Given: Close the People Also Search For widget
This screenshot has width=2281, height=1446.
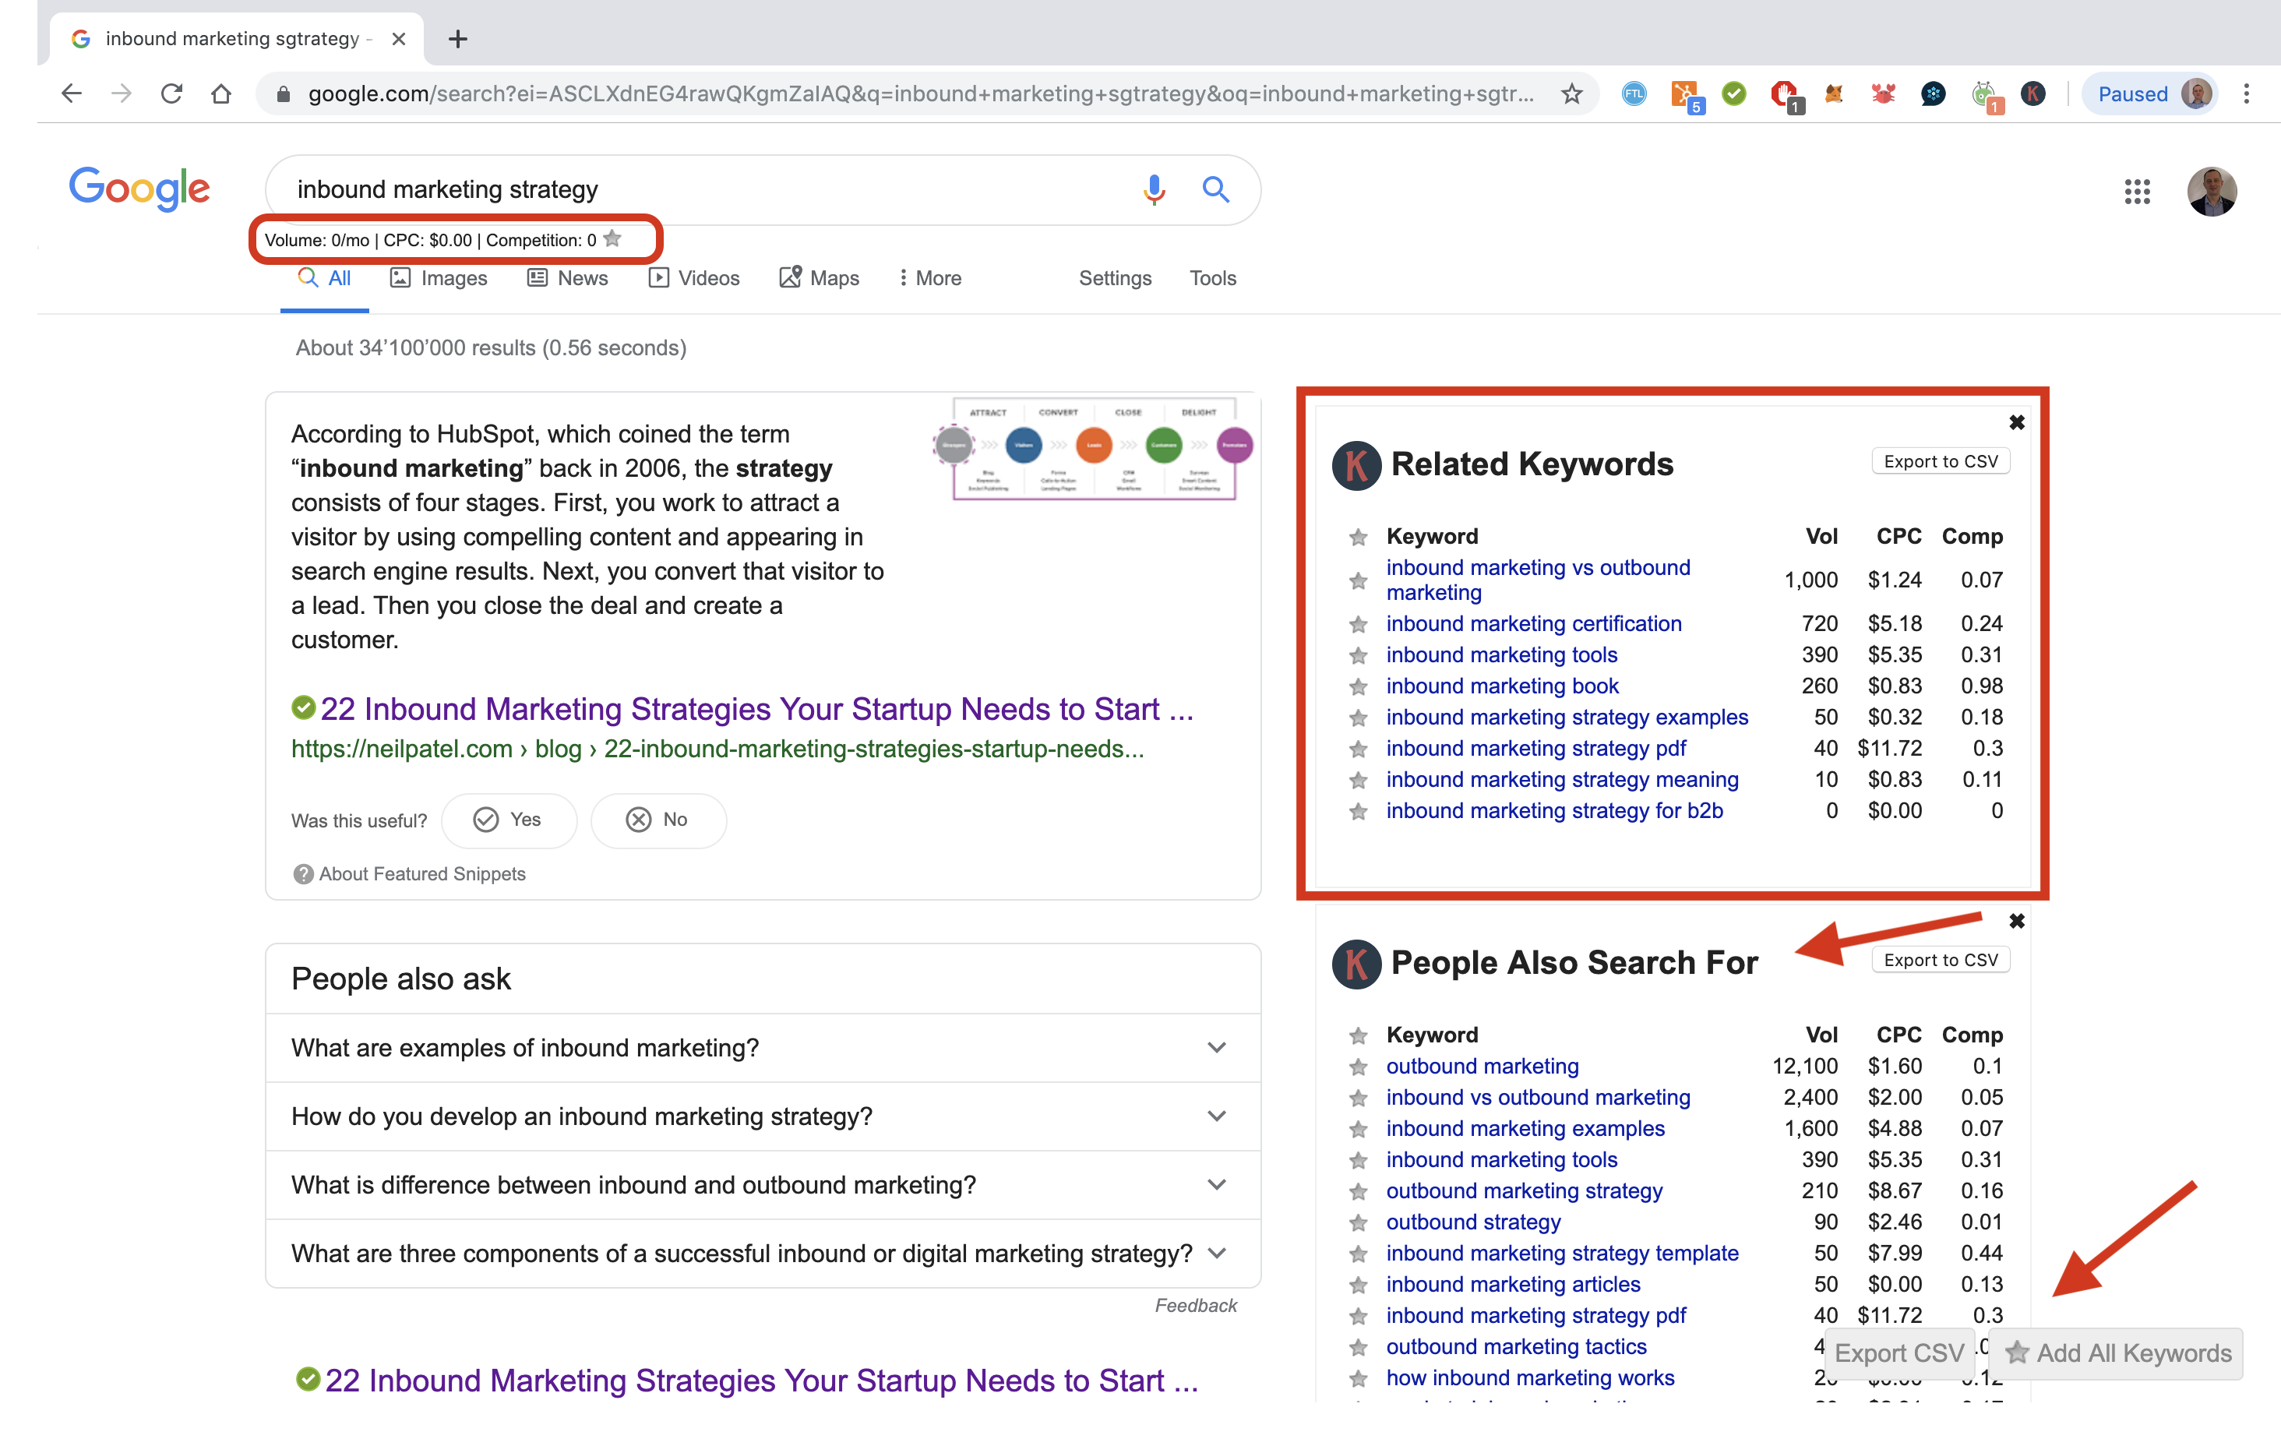Looking at the screenshot, I should pos(2017,921).
